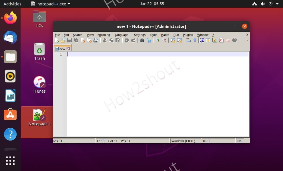Start recording a macro
Viewport: 283px width, 171px height.
pos(165,35)
